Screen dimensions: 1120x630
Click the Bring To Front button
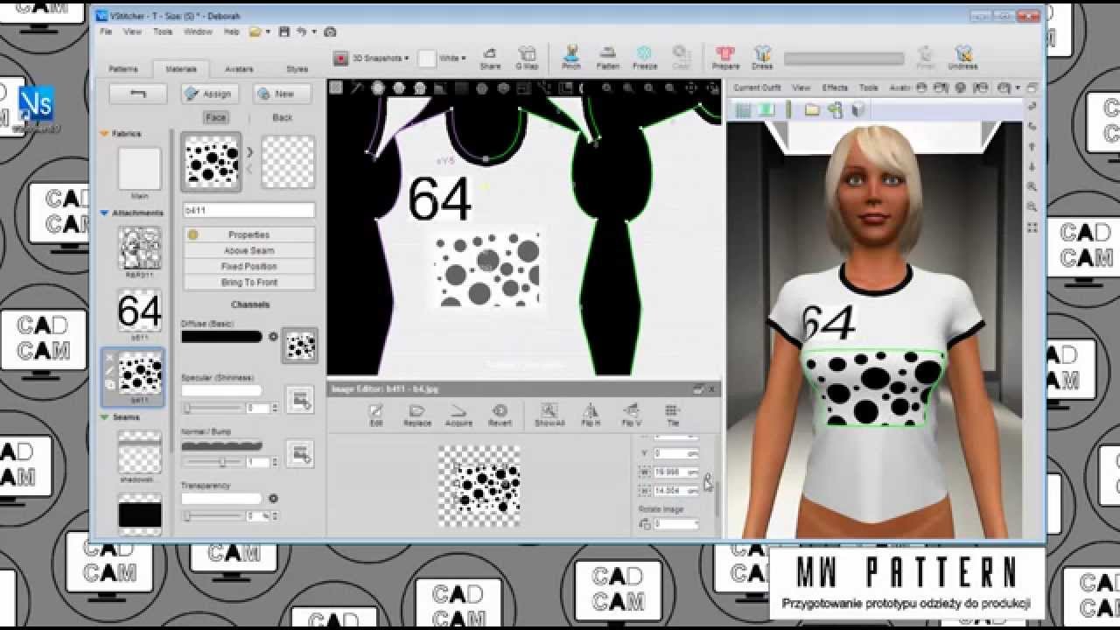249,282
